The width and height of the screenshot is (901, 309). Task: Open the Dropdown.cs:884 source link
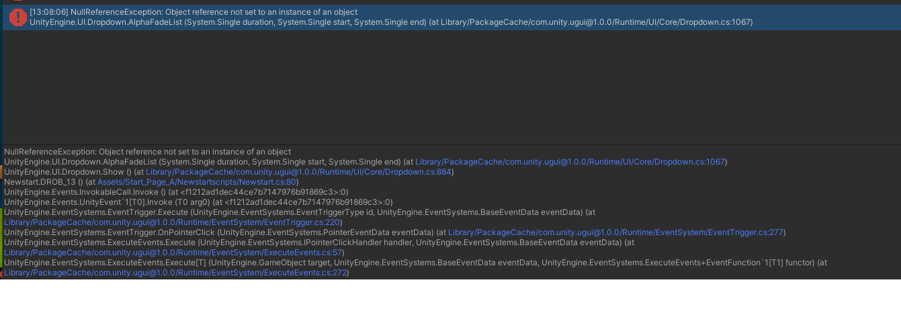coord(299,172)
